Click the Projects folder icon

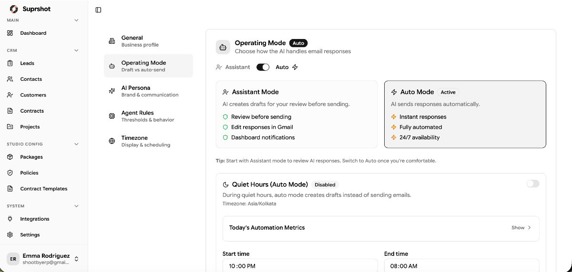click(10, 127)
